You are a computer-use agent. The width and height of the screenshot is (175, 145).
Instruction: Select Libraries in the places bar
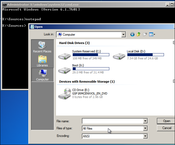click(42, 61)
